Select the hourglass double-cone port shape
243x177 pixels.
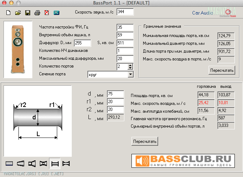point(43,163)
